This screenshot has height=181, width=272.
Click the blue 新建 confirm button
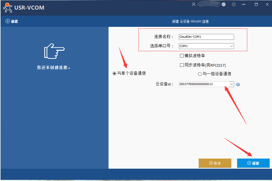tap(253, 163)
